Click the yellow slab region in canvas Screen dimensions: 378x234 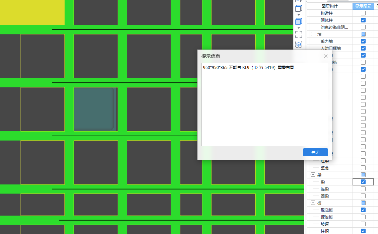tap(32, 12)
